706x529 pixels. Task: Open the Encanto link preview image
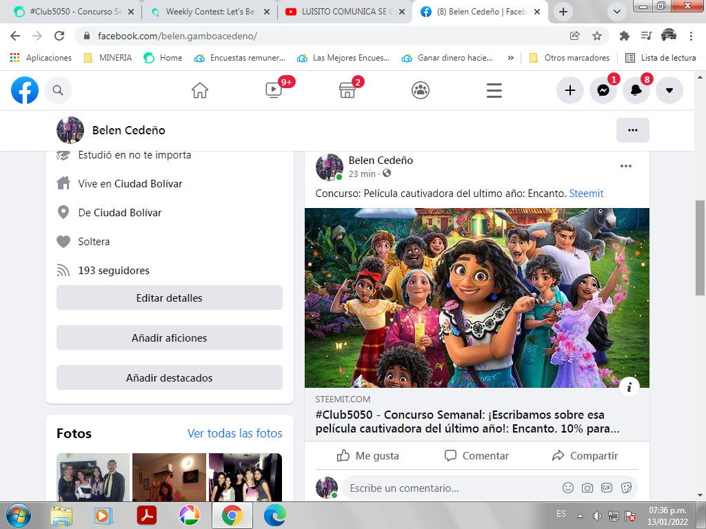(x=477, y=298)
